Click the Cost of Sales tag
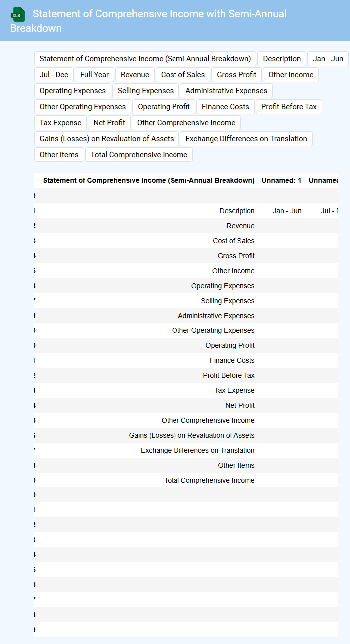Viewport: 350px width, 644px height. 183,75
